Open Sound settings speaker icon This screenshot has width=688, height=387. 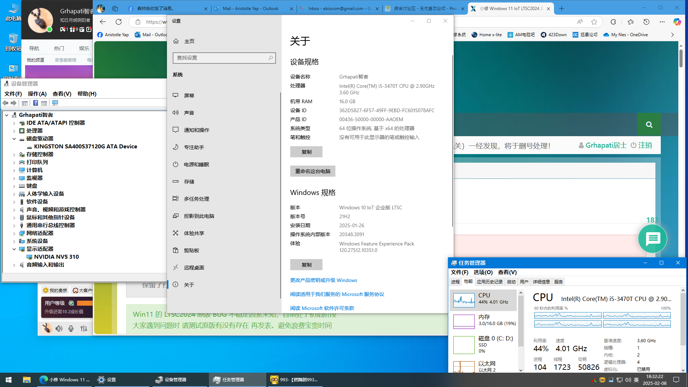pos(176,113)
